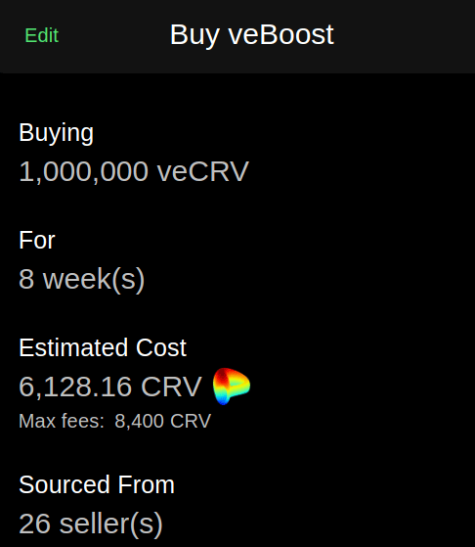Click veCRV unit text
The image size is (475, 547).
[x=203, y=171]
